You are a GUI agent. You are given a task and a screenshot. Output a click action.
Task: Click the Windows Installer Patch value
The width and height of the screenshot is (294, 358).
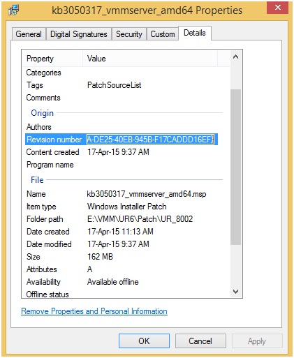point(127,207)
